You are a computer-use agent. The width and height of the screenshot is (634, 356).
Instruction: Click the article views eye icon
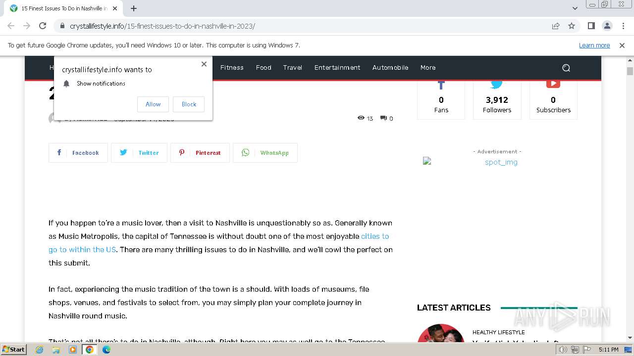point(361,118)
